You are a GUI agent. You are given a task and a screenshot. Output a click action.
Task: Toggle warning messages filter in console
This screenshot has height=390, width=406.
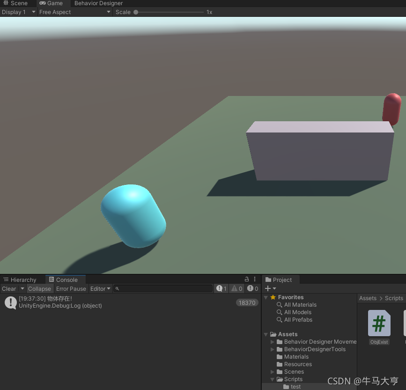point(237,288)
